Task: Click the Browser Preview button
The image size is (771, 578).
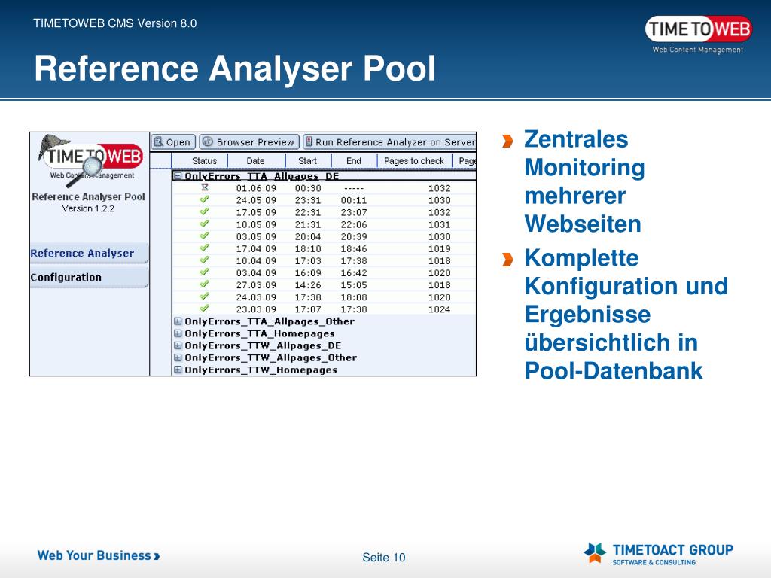Action: tap(249, 142)
